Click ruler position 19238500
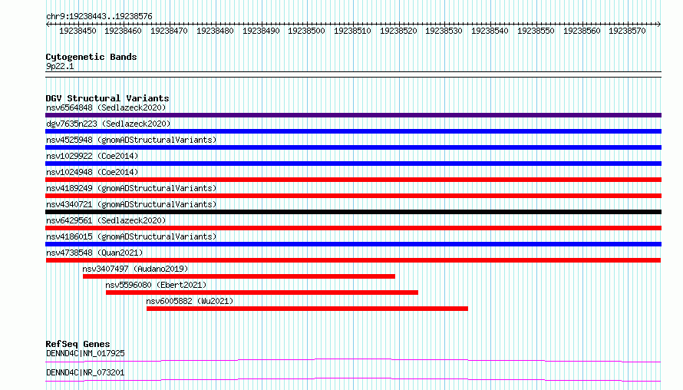The width and height of the screenshot is (683, 390). click(307, 31)
